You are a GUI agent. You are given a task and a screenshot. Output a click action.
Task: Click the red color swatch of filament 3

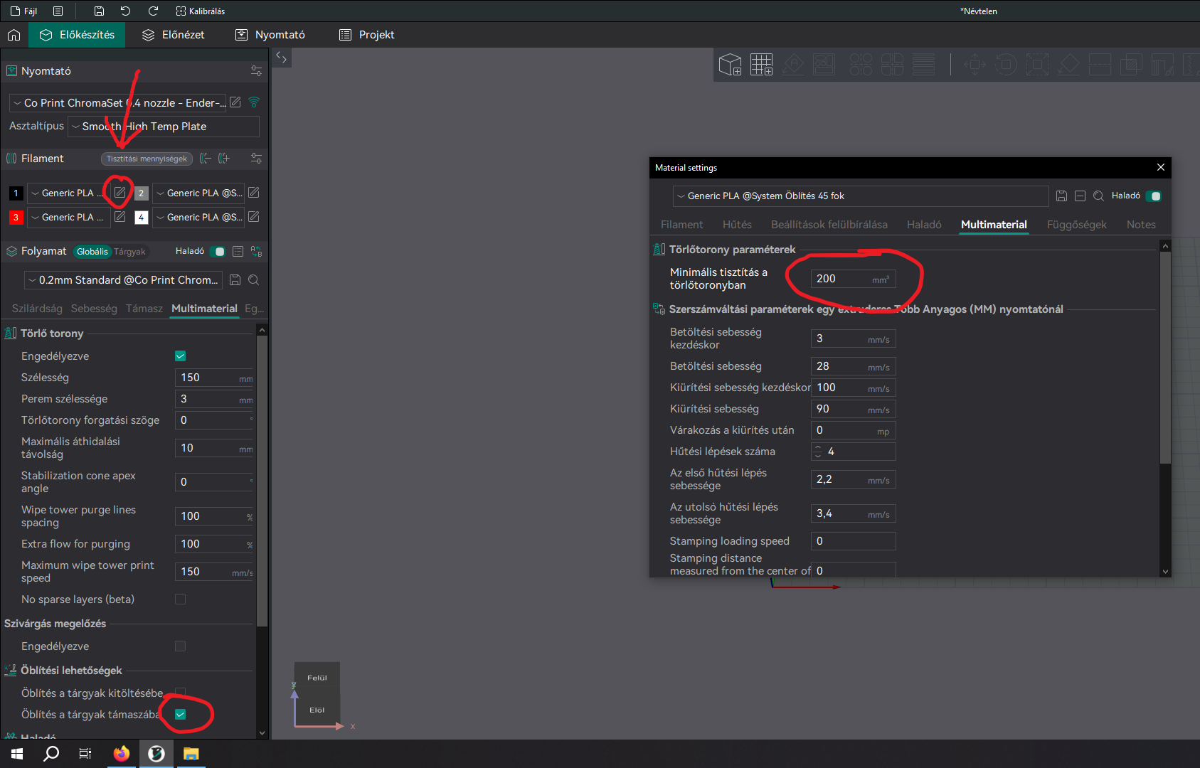point(16,218)
